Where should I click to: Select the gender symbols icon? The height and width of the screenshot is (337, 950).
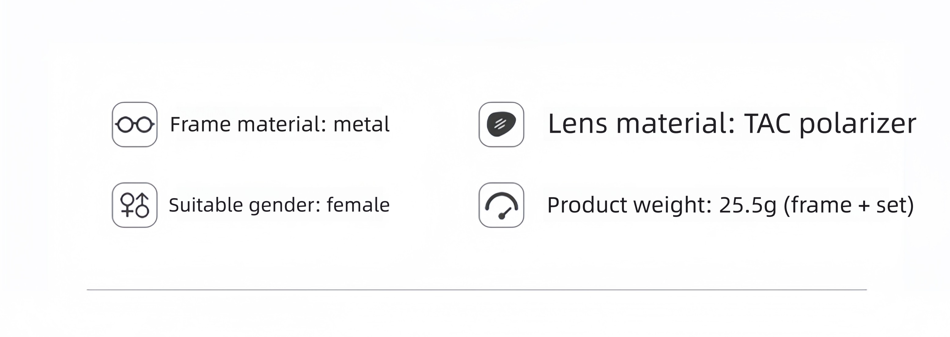[x=134, y=205]
